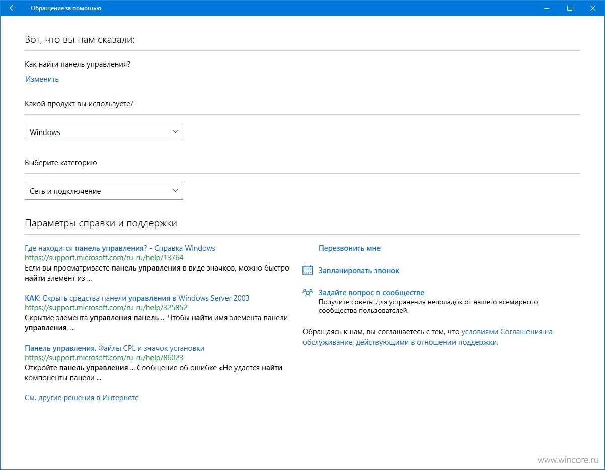Click the snippet starting Скрытие элемента управления

[x=156, y=322]
